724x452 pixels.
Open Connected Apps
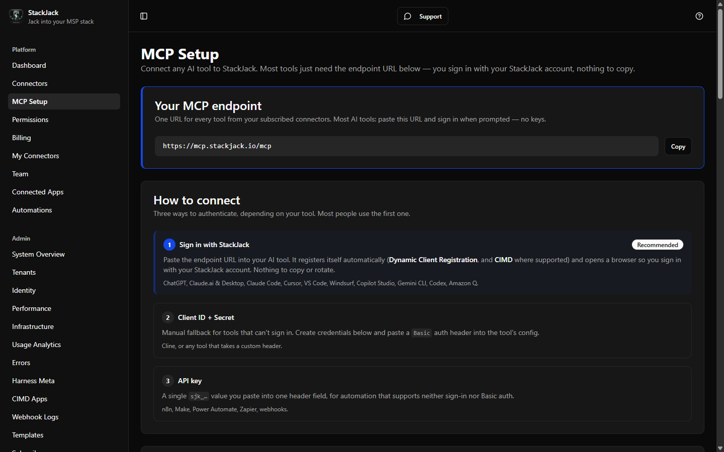click(x=64, y=192)
